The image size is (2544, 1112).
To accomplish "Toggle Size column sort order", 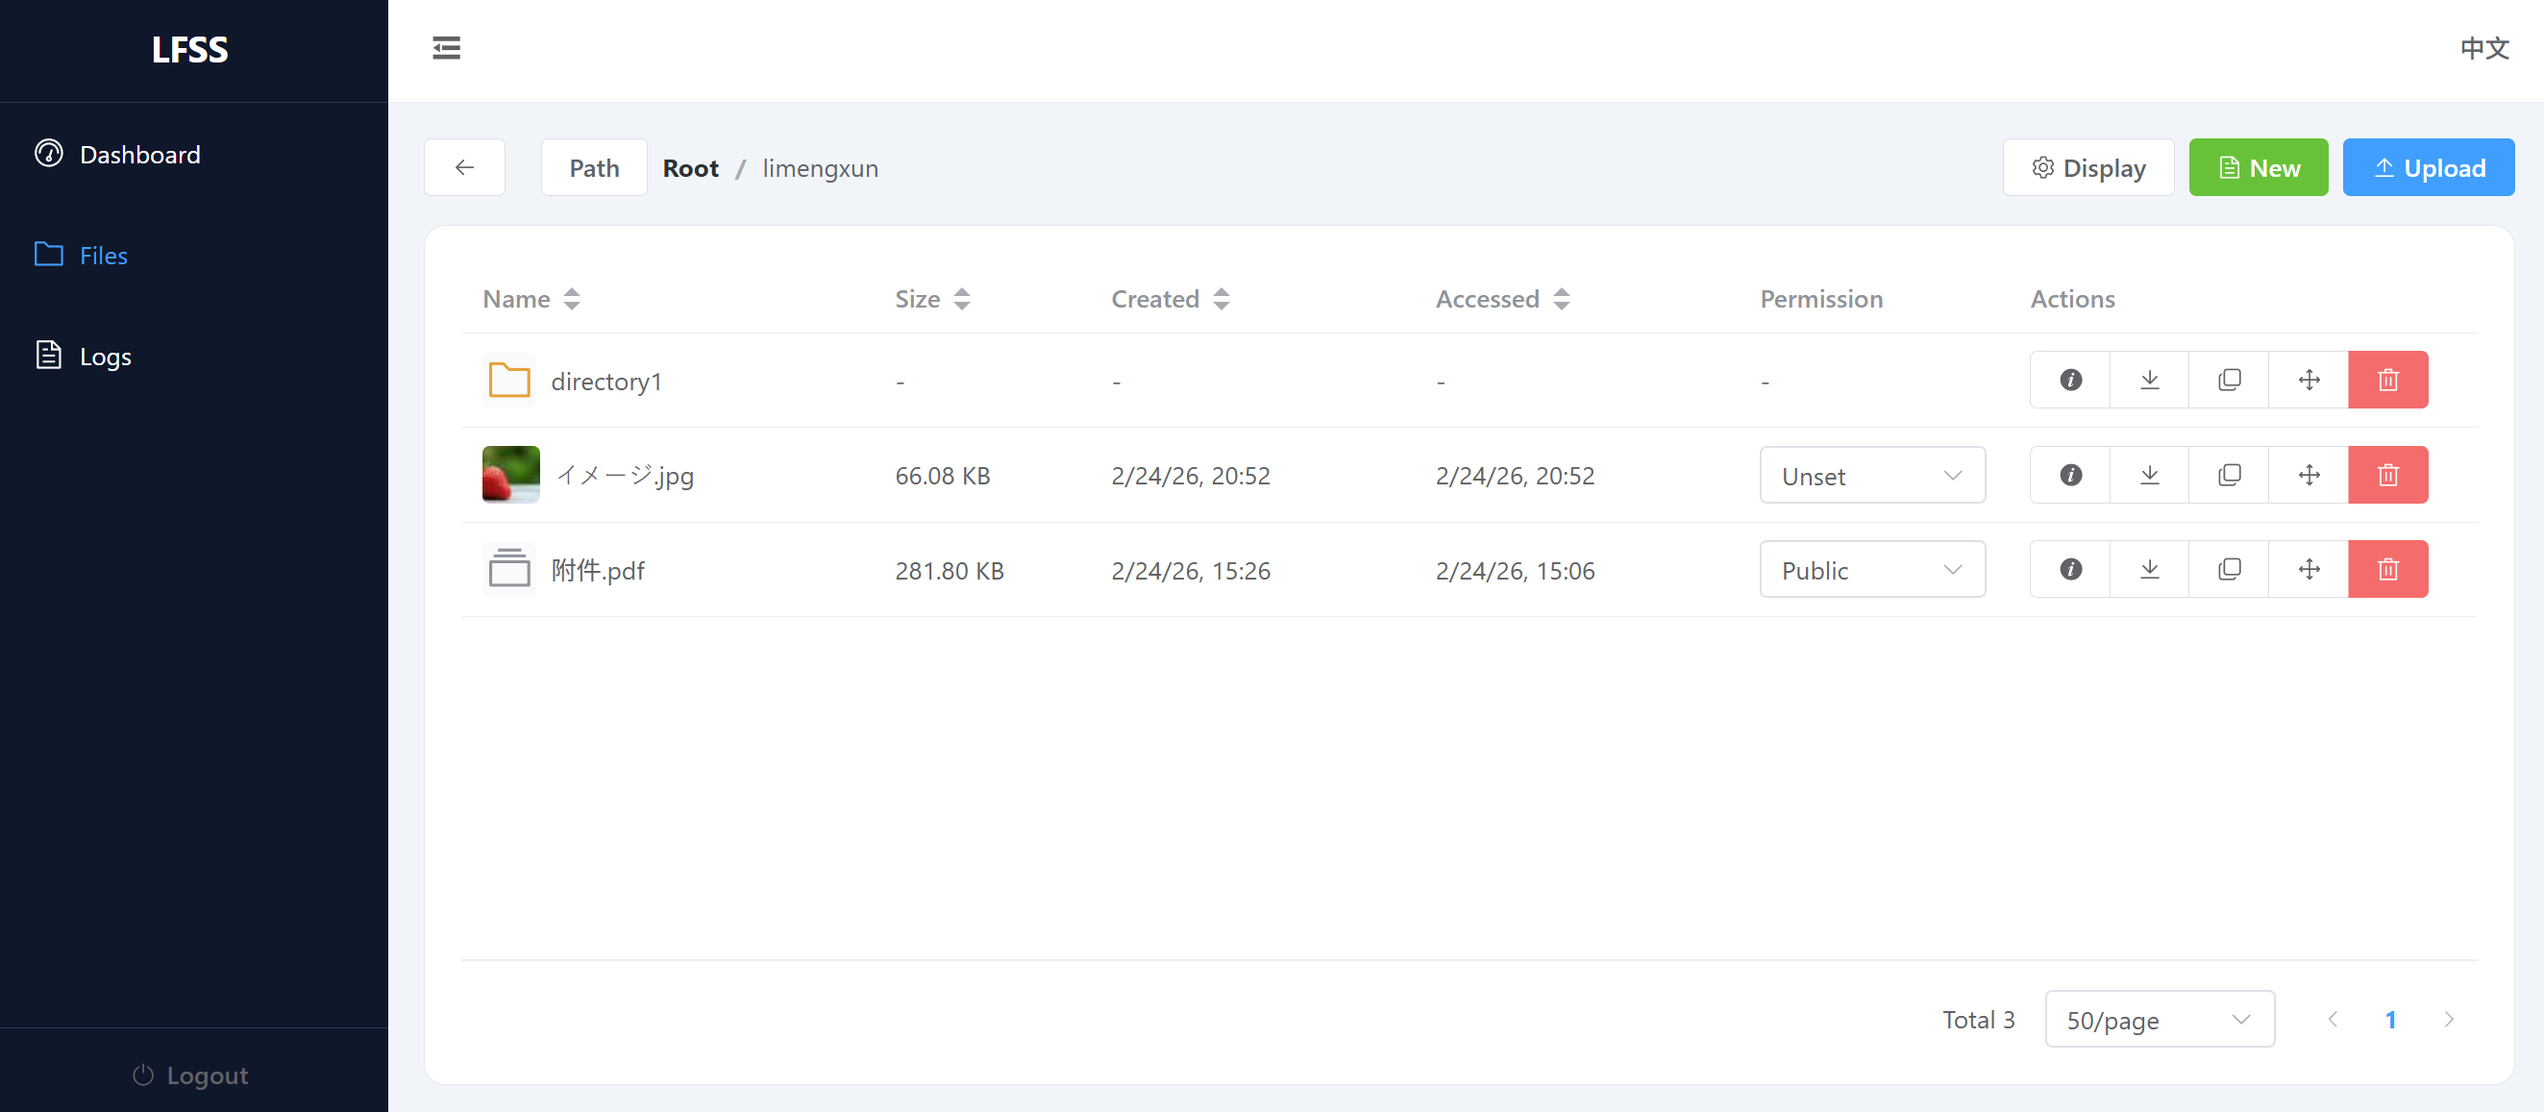I will pyautogui.click(x=962, y=298).
